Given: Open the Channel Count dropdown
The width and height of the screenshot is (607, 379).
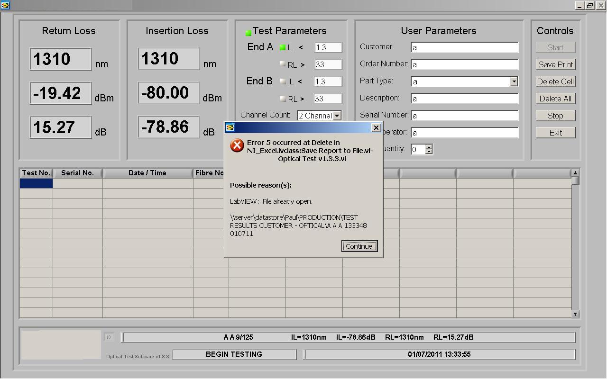Looking at the screenshot, I should pos(337,116).
